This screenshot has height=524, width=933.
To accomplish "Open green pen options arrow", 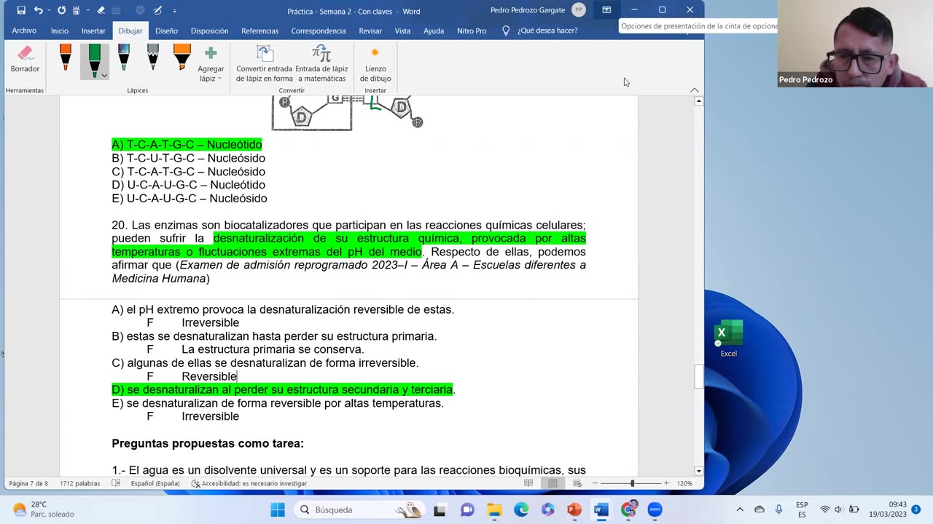I will click(x=104, y=75).
